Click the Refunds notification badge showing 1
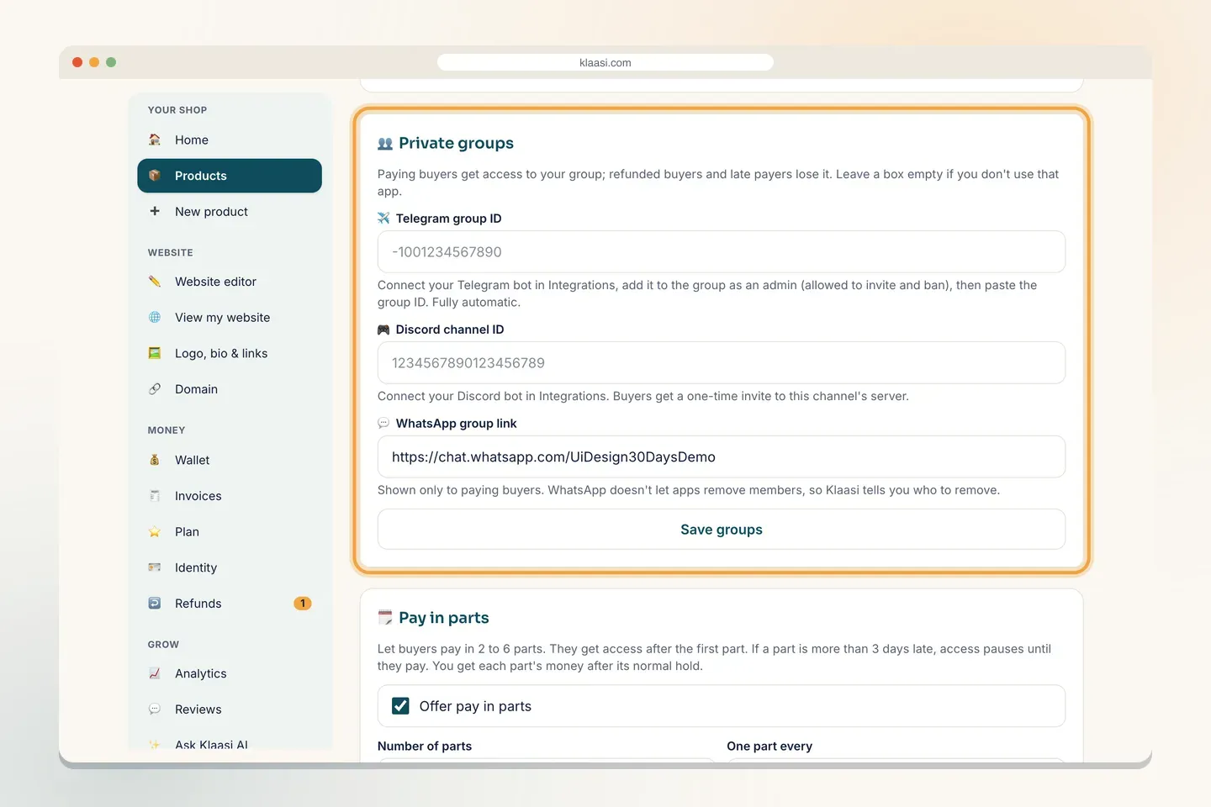 click(303, 604)
